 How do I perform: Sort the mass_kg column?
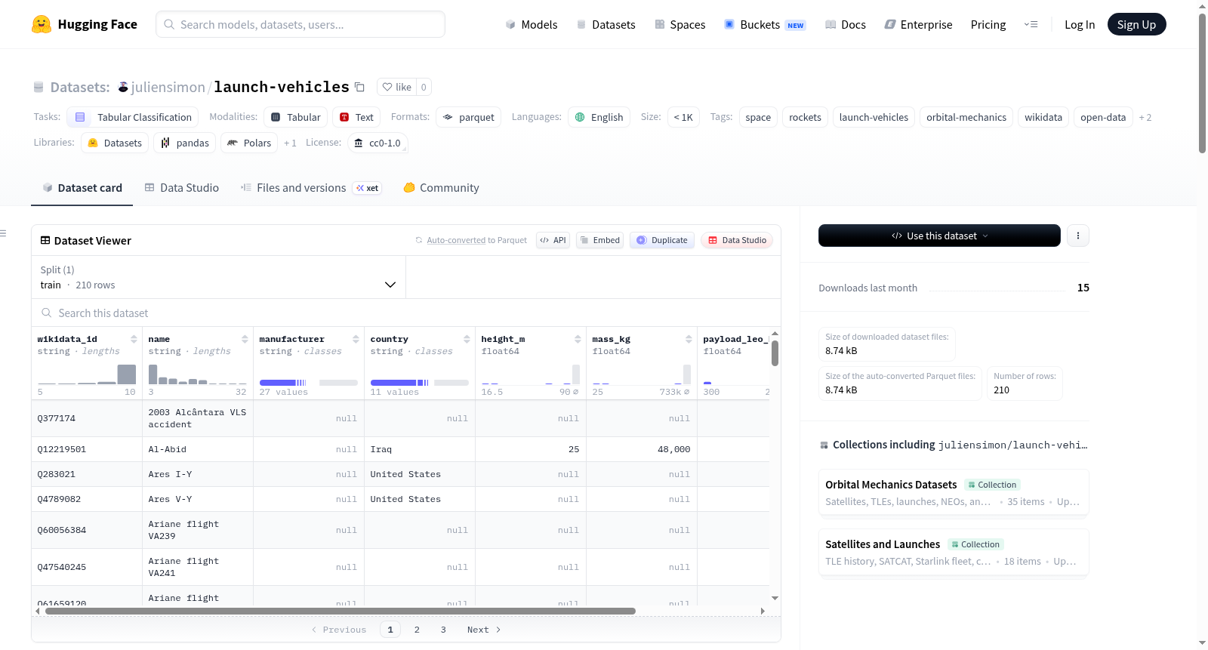tap(689, 339)
